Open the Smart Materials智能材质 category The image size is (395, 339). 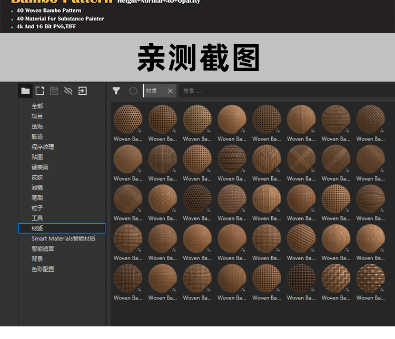63,238
